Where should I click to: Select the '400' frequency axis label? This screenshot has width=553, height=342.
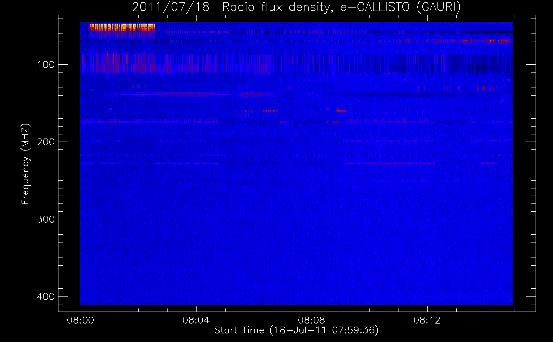[x=46, y=297]
